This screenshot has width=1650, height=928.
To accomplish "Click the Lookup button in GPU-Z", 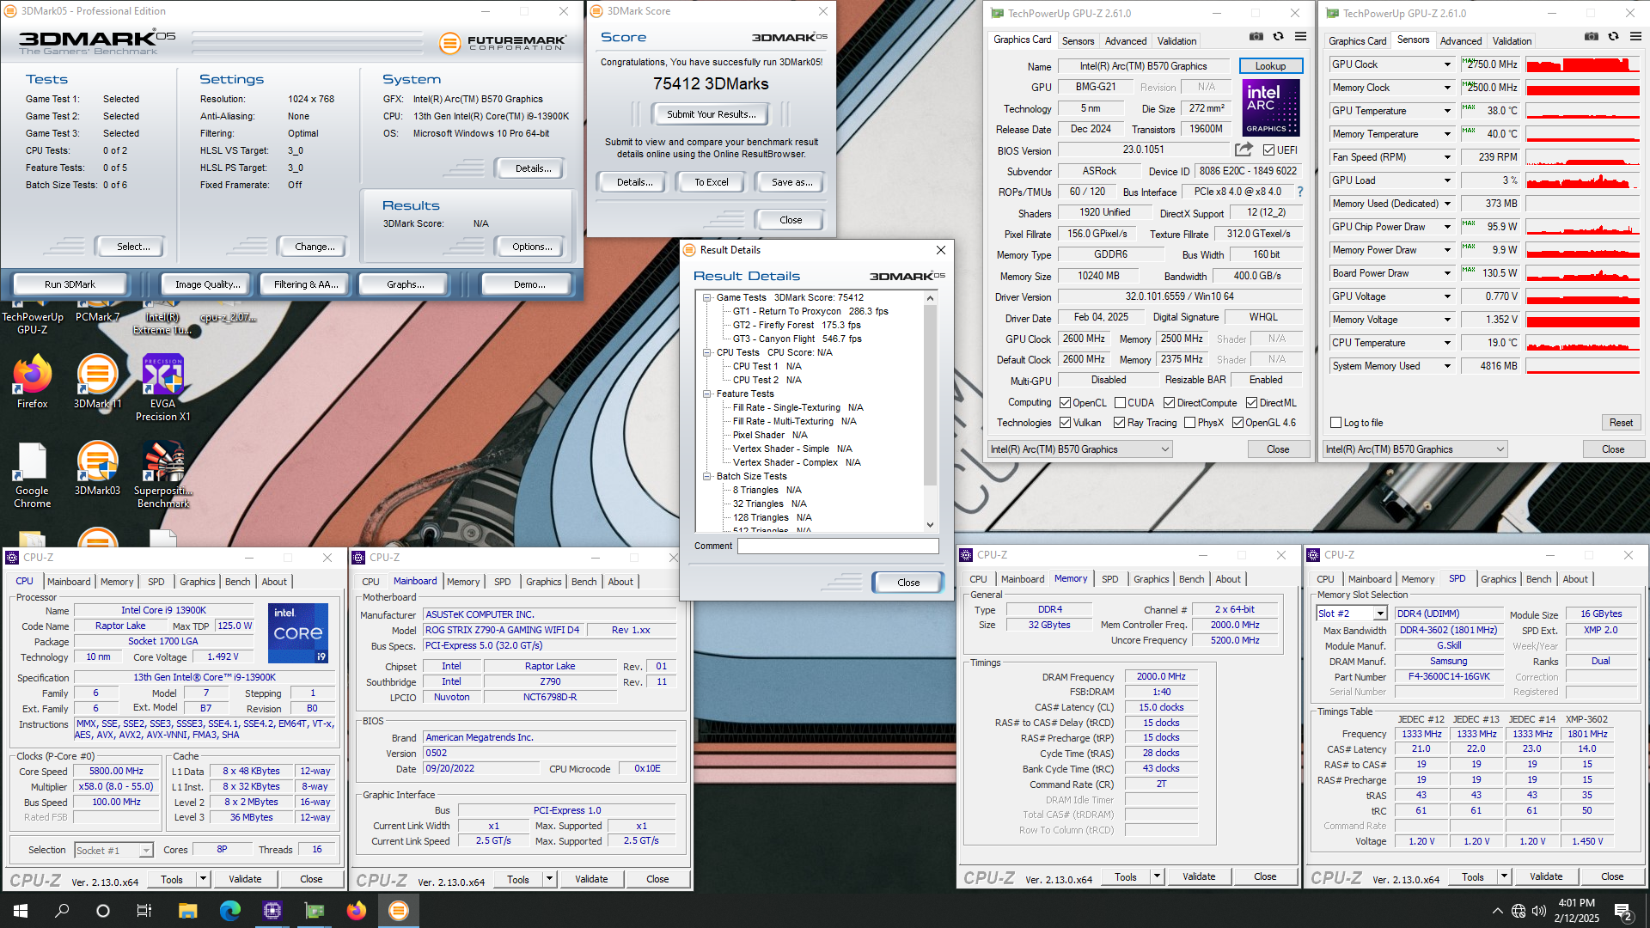I will pos(1271,66).
